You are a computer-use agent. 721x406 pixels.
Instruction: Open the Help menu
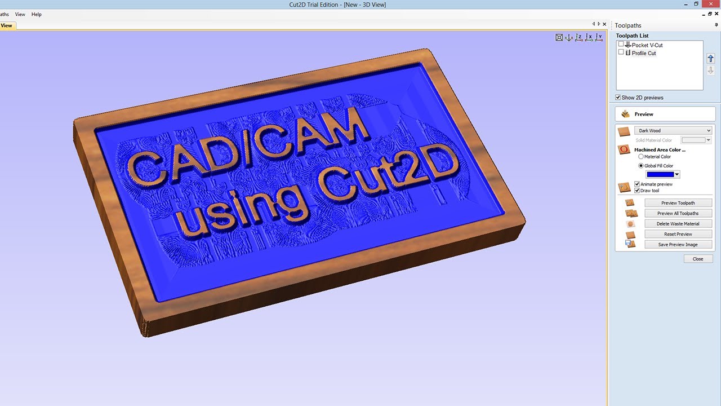point(37,14)
